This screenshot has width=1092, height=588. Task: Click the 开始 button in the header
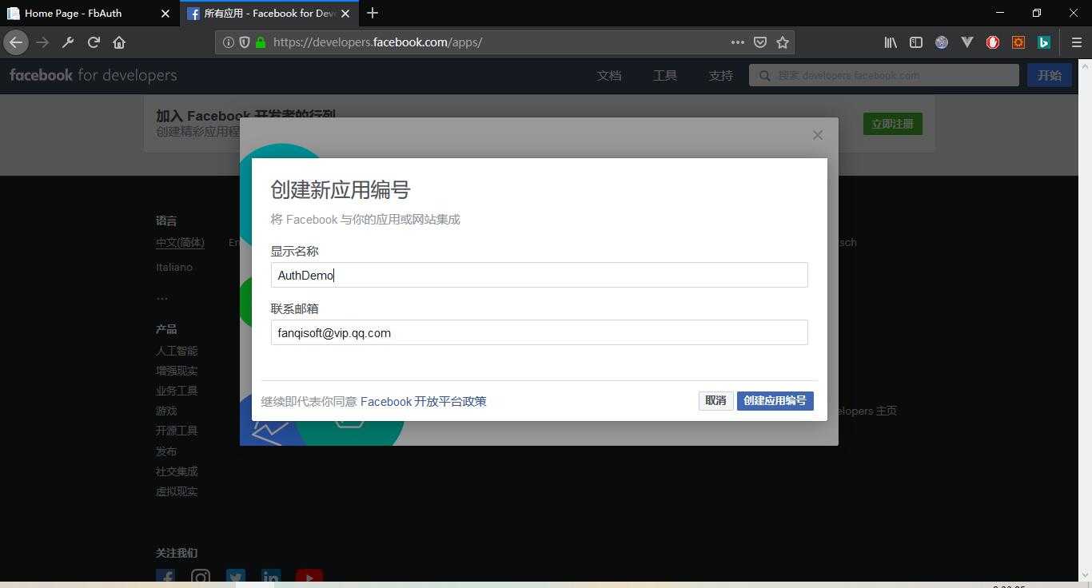click(x=1049, y=75)
